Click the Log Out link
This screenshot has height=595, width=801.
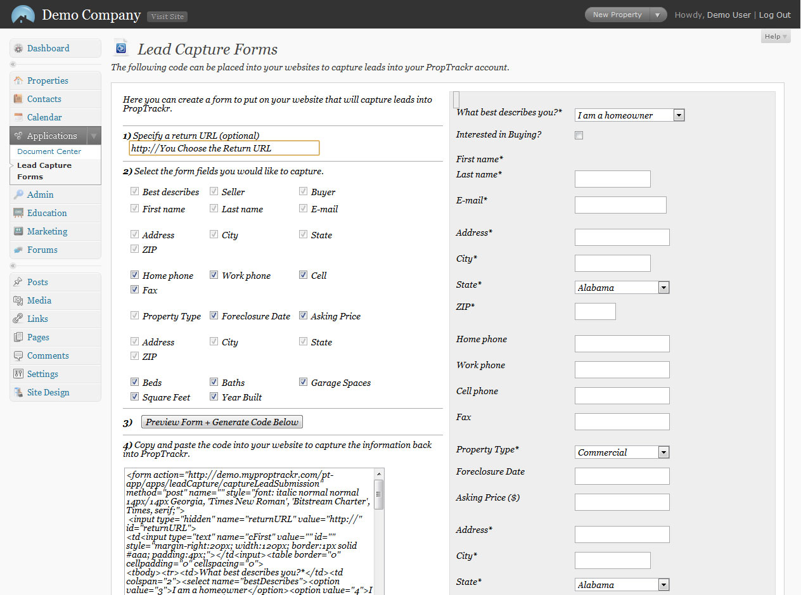coord(774,15)
